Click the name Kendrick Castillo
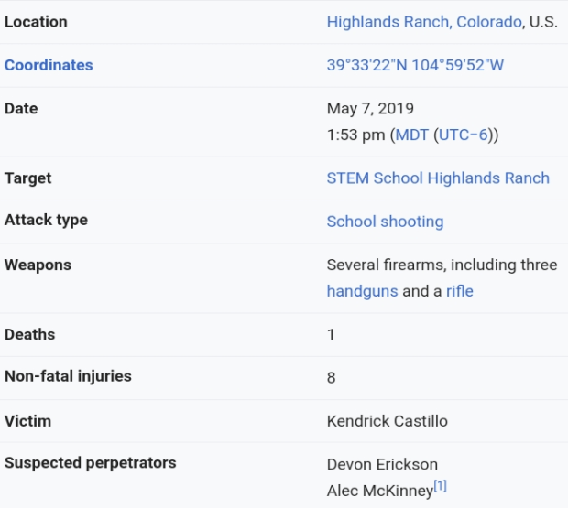 coord(387,422)
